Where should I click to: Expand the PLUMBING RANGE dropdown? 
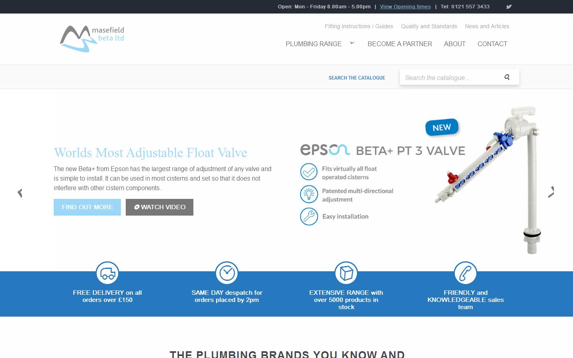click(x=314, y=44)
